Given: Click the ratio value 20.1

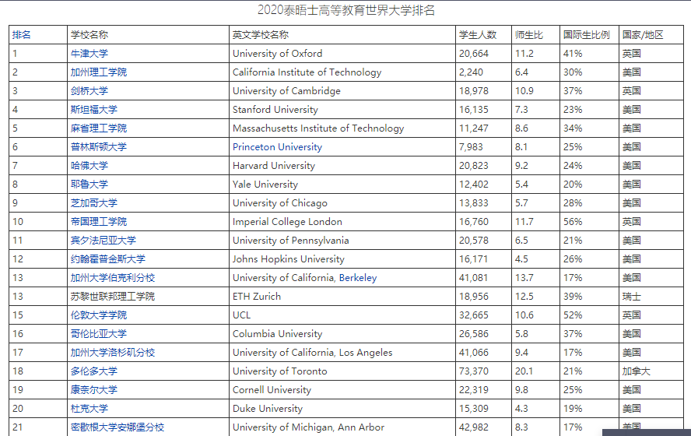Looking at the screenshot, I should click(524, 371).
